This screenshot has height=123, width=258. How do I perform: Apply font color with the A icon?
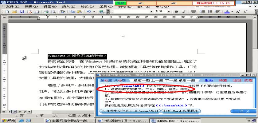pyautogui.click(x=227, y=12)
